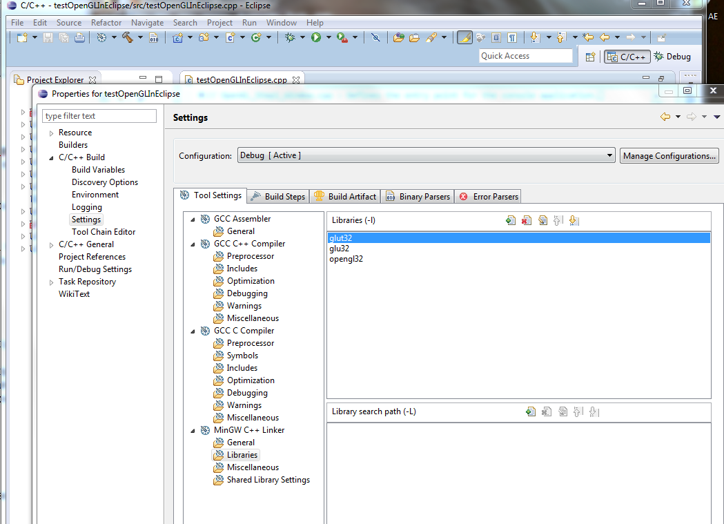Select the opengl32 library entry
This screenshot has width=724, height=524.
point(346,259)
